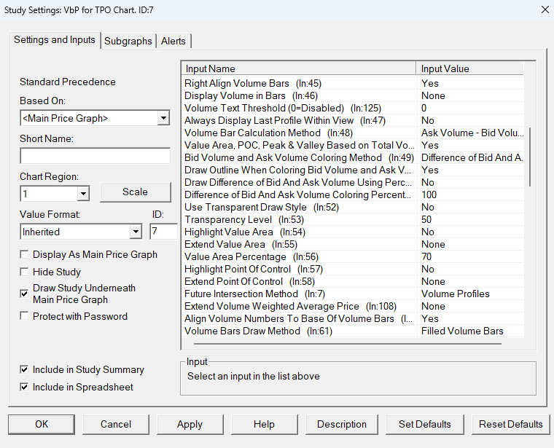The height and width of the screenshot is (448, 554).
Task: Switch to the Subgraphs tab
Action: coord(128,42)
